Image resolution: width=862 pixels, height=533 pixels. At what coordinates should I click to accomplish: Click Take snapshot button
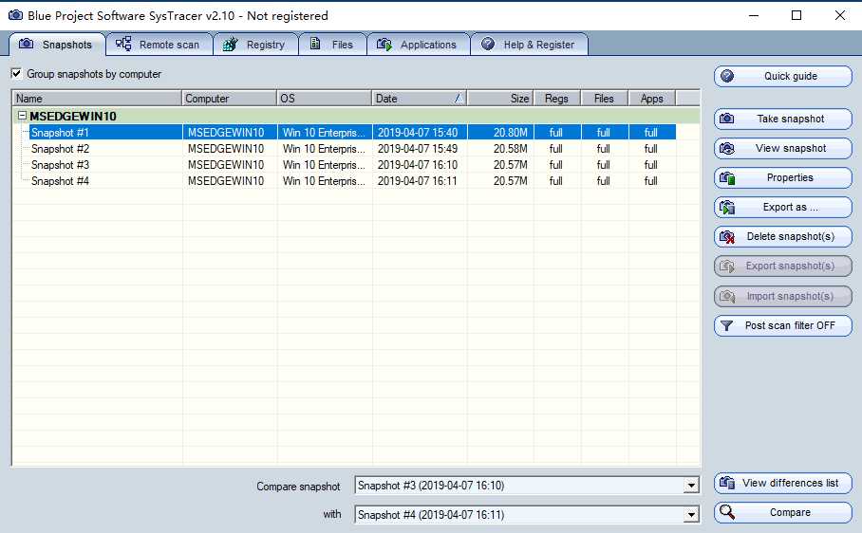tap(783, 119)
